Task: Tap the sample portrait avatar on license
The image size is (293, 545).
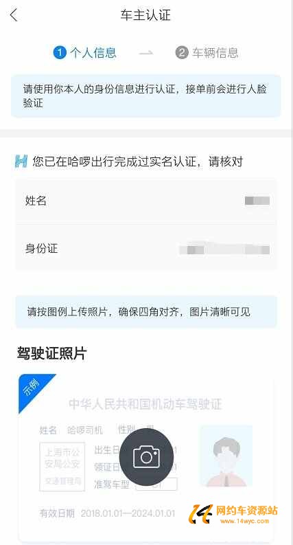Action: pos(226,456)
